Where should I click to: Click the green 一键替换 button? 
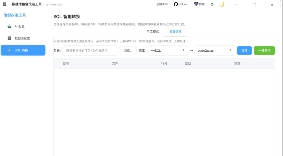click(x=264, y=51)
